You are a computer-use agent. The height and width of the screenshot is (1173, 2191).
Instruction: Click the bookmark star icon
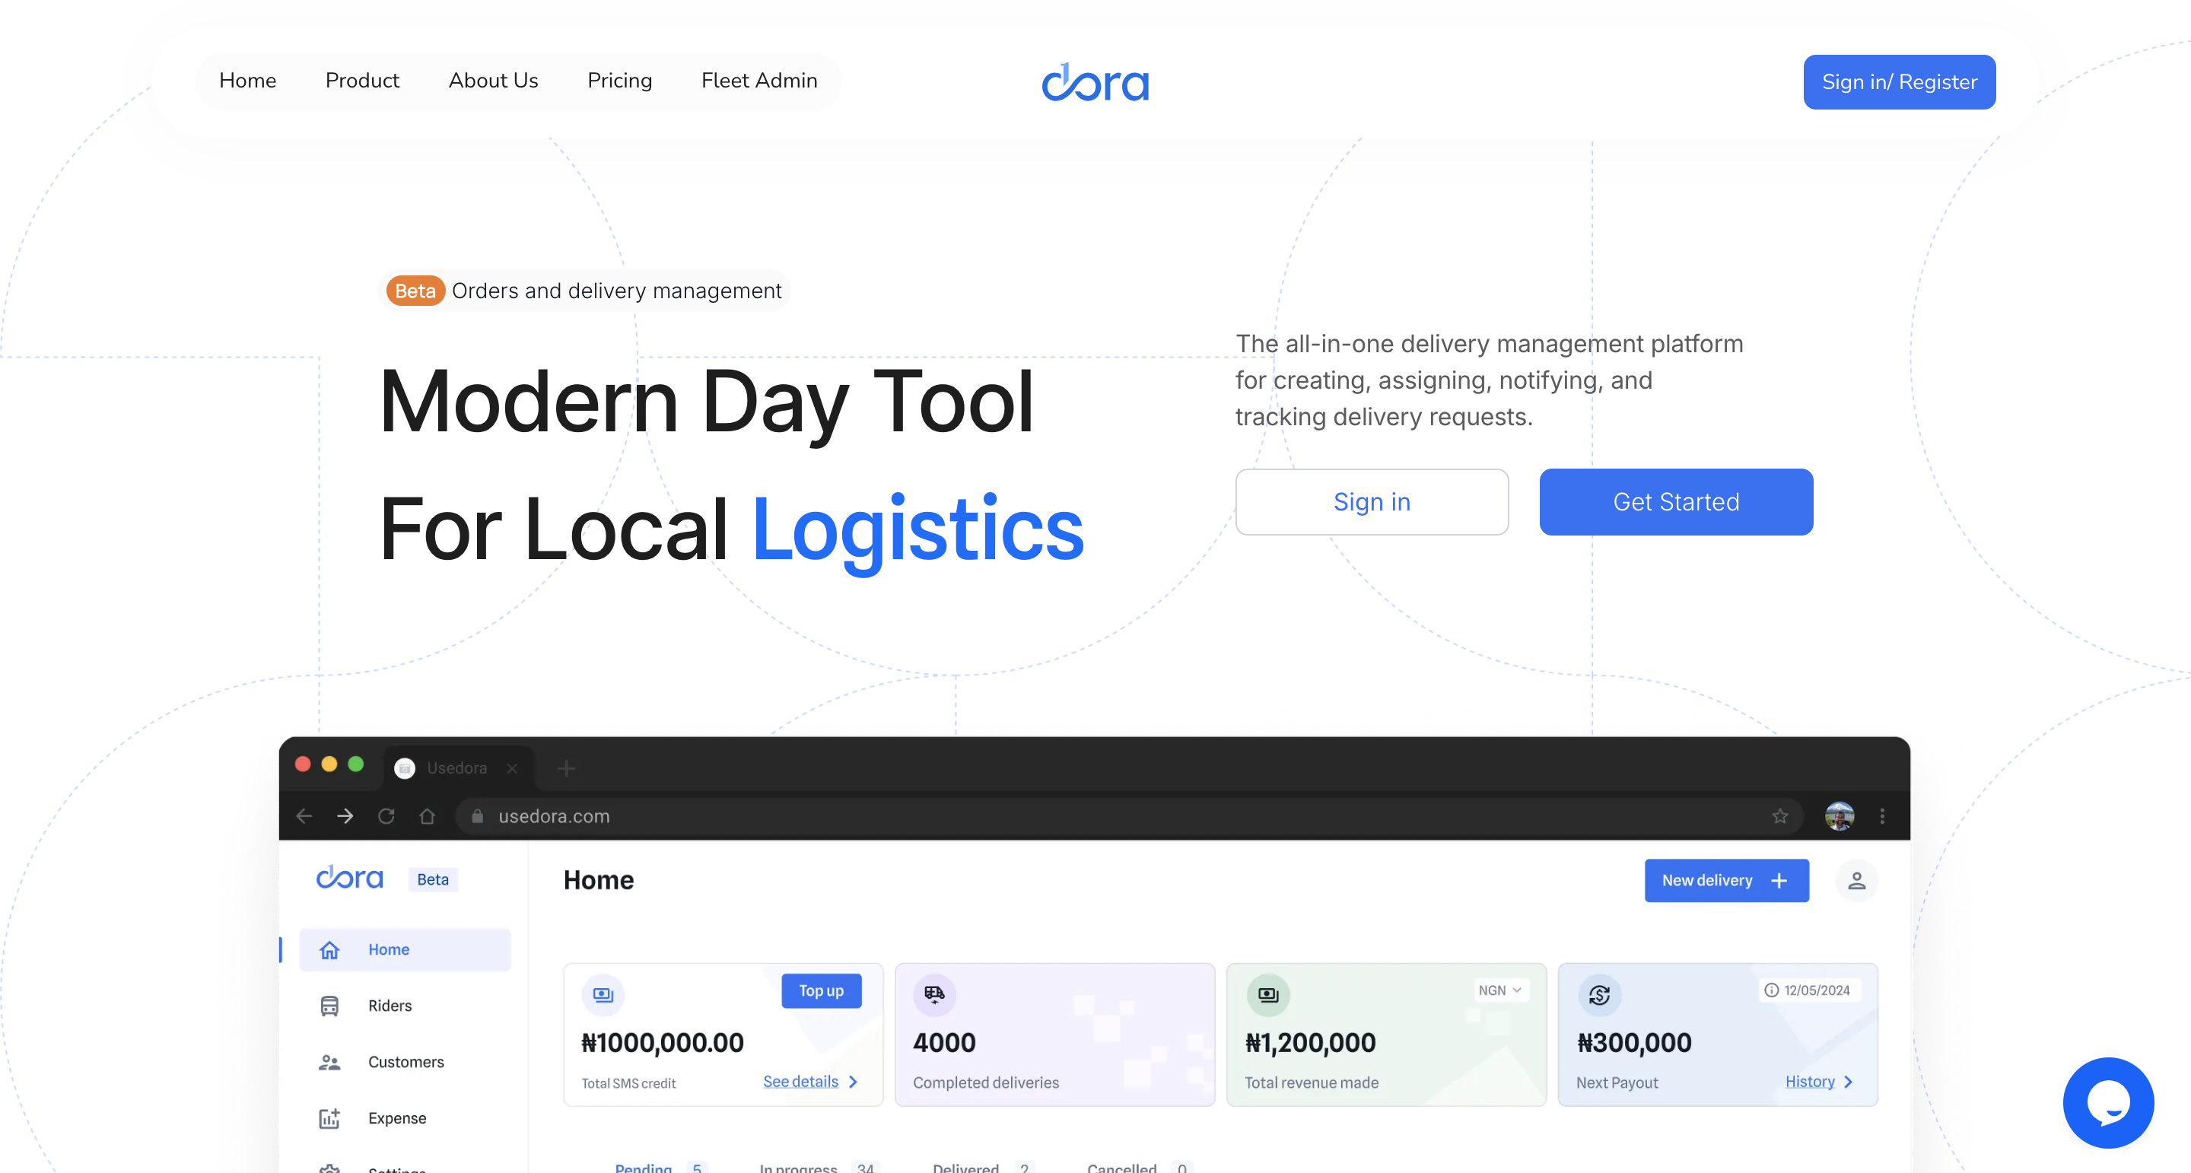point(1779,815)
